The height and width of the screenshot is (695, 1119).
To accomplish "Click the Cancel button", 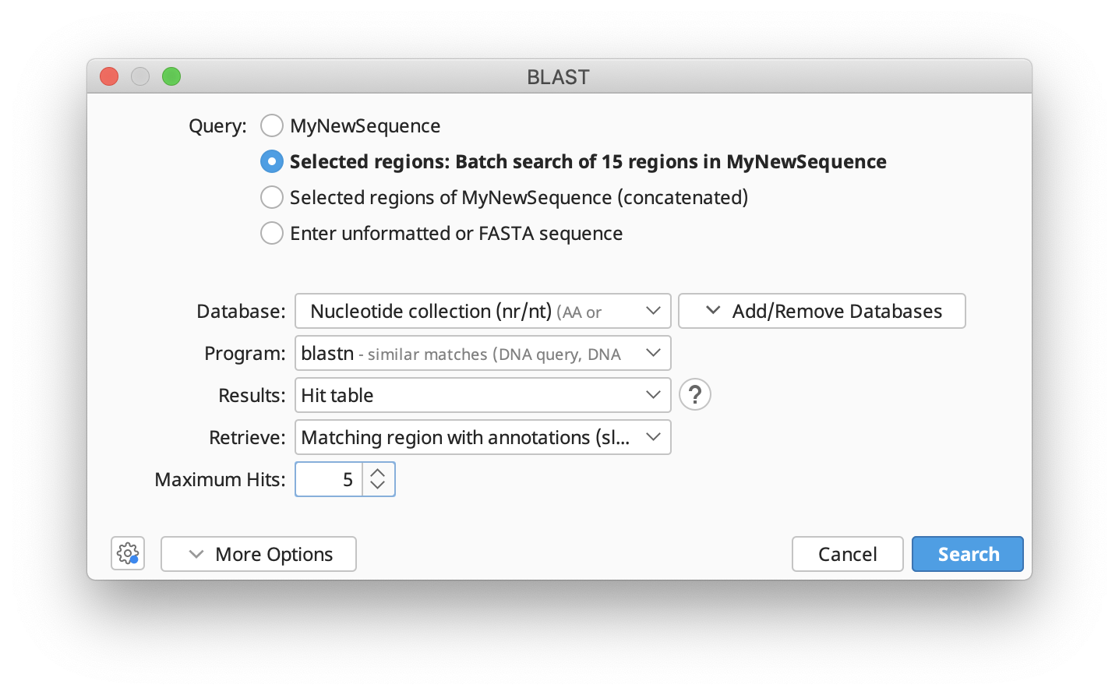I will coord(847,554).
